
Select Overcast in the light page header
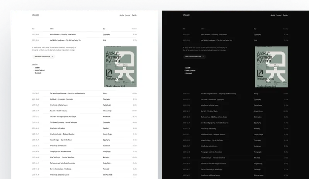[127, 15]
